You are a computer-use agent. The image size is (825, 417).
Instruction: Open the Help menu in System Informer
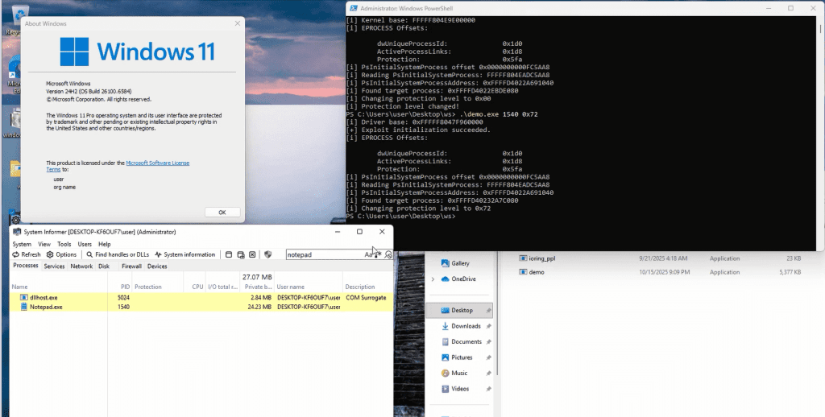point(104,244)
